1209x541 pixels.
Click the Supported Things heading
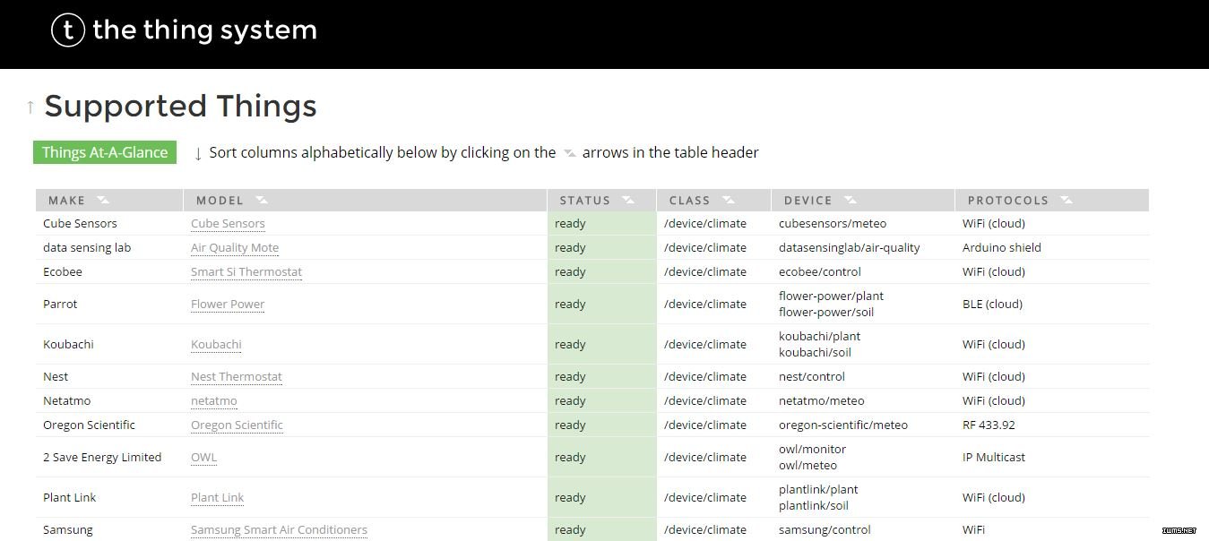(180, 107)
